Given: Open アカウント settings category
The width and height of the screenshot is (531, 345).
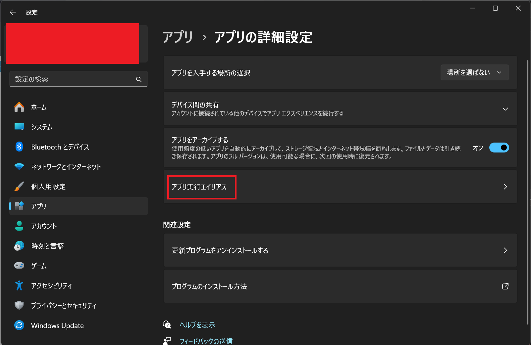Looking at the screenshot, I should (x=79, y=226).
